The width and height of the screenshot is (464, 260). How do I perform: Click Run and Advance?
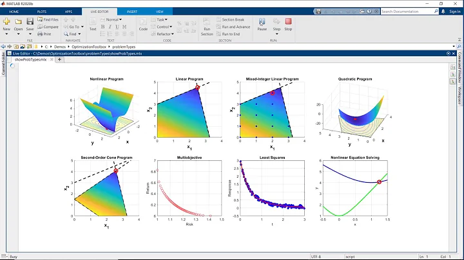(x=233, y=27)
